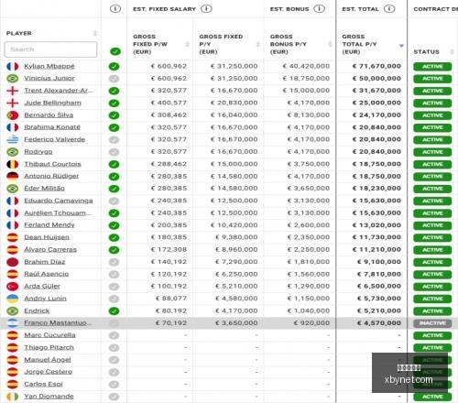Focus the player Search field
This screenshot has height=403, width=458.
pos(50,49)
